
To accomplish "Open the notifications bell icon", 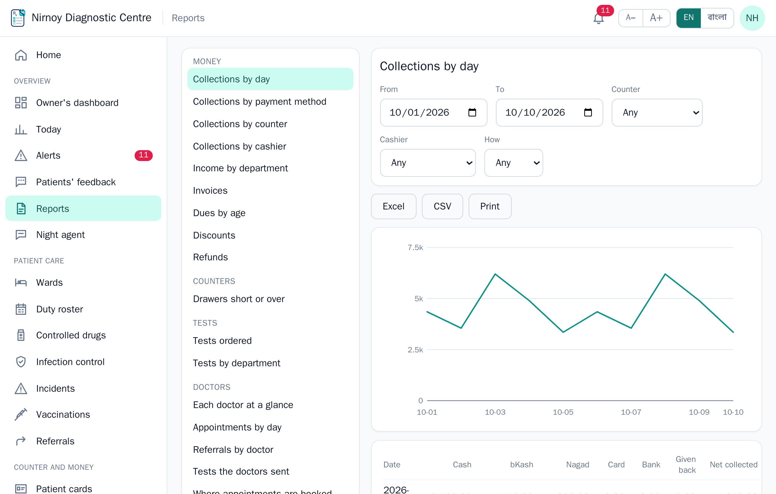I will pyautogui.click(x=598, y=18).
